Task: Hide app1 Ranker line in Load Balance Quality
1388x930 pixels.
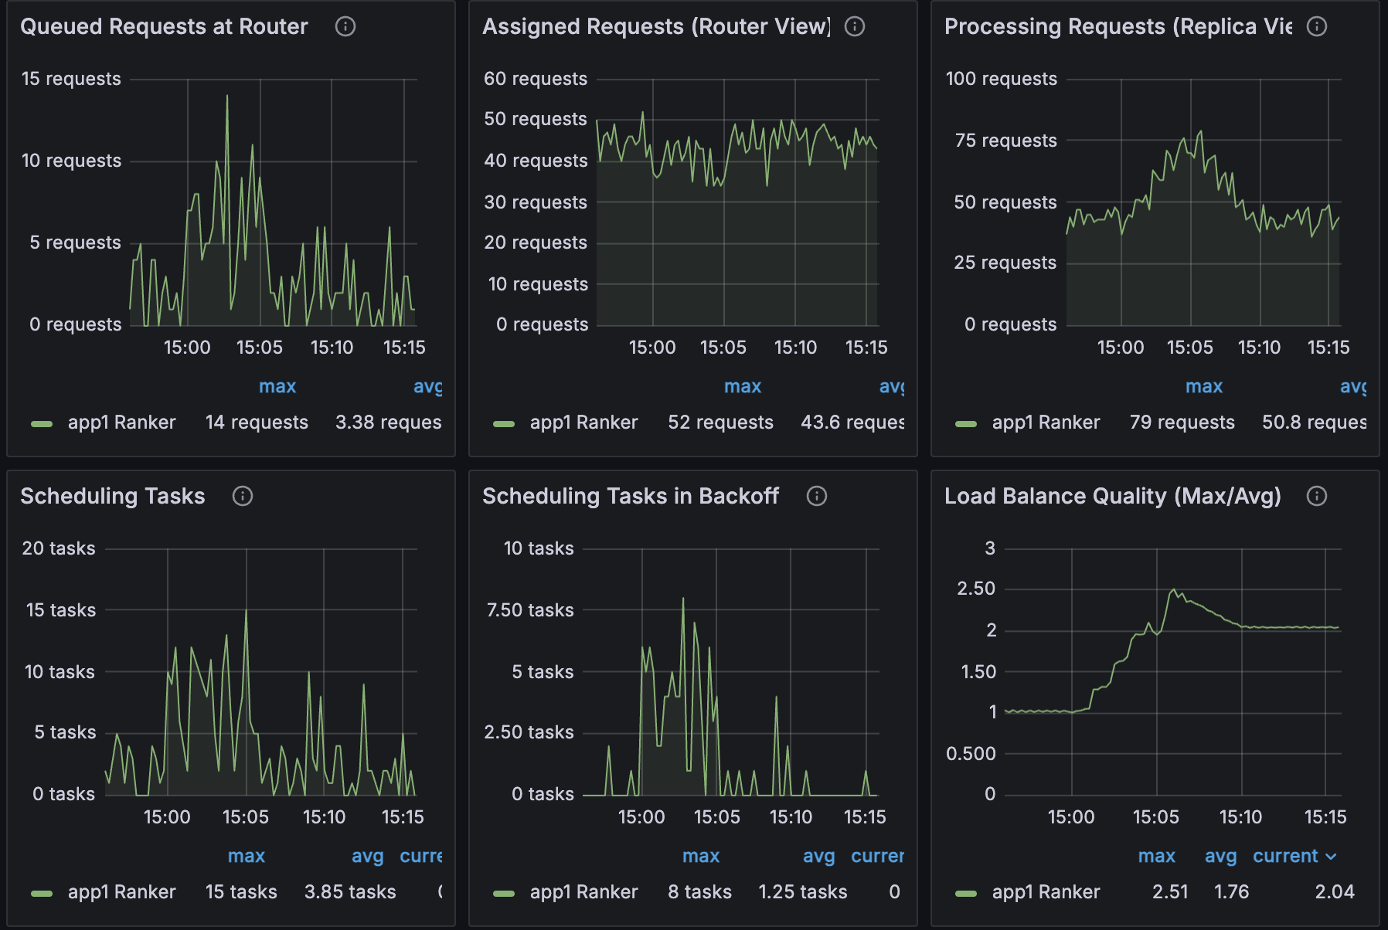Action: pos(1046,891)
